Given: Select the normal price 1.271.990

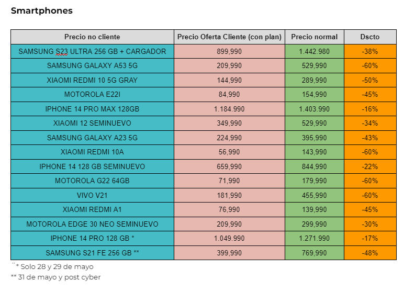Looking at the screenshot, I should [314, 238].
